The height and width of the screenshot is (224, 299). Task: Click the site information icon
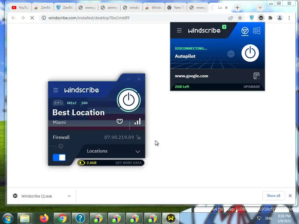pyautogui.click(x=44, y=18)
